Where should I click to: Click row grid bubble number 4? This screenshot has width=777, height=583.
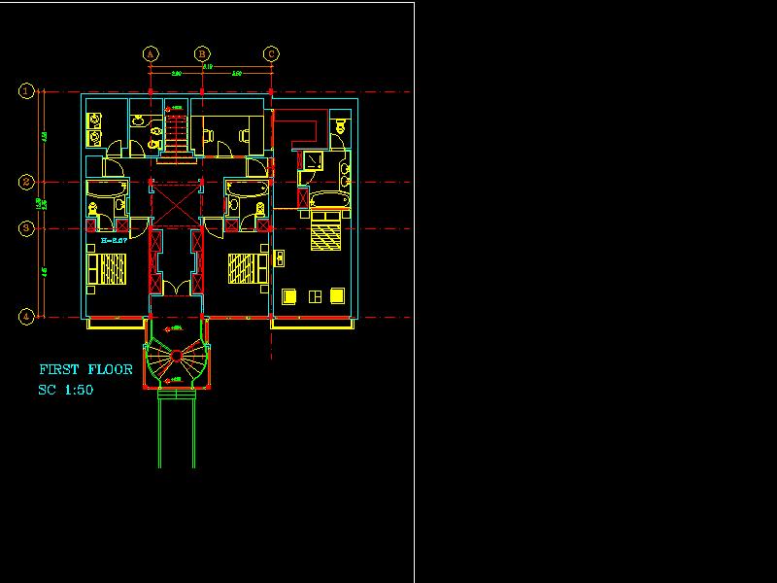(27, 316)
